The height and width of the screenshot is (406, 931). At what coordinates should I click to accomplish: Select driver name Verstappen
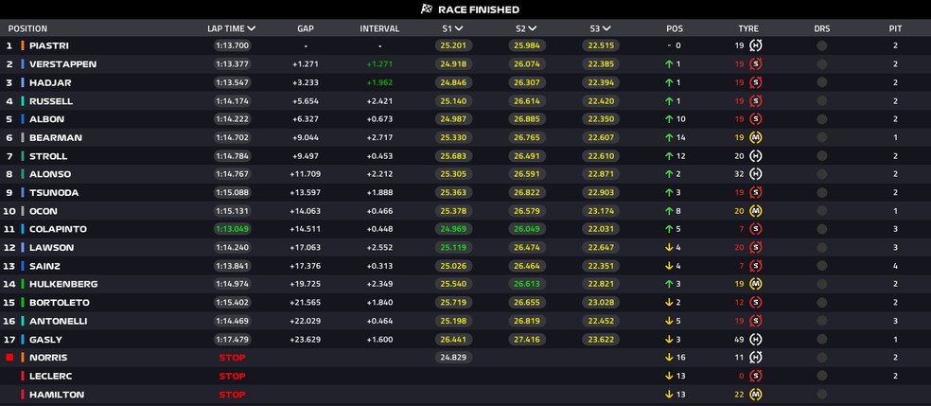(x=63, y=64)
